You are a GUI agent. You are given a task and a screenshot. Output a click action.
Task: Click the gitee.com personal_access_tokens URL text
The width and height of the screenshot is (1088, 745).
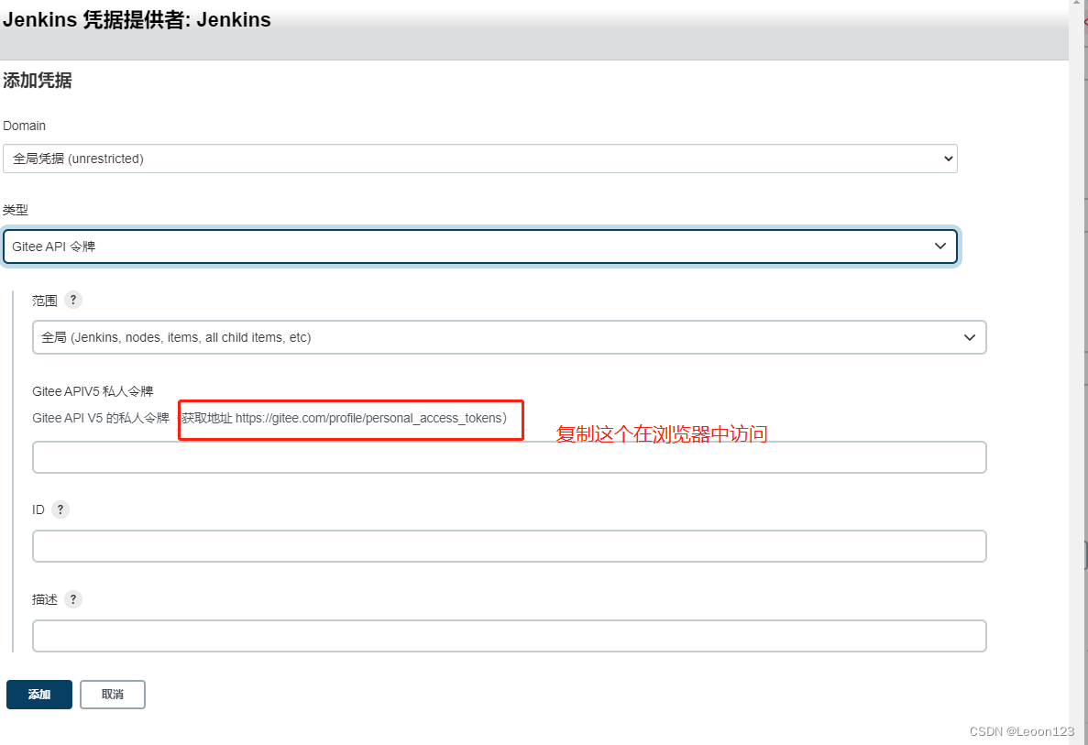(368, 418)
